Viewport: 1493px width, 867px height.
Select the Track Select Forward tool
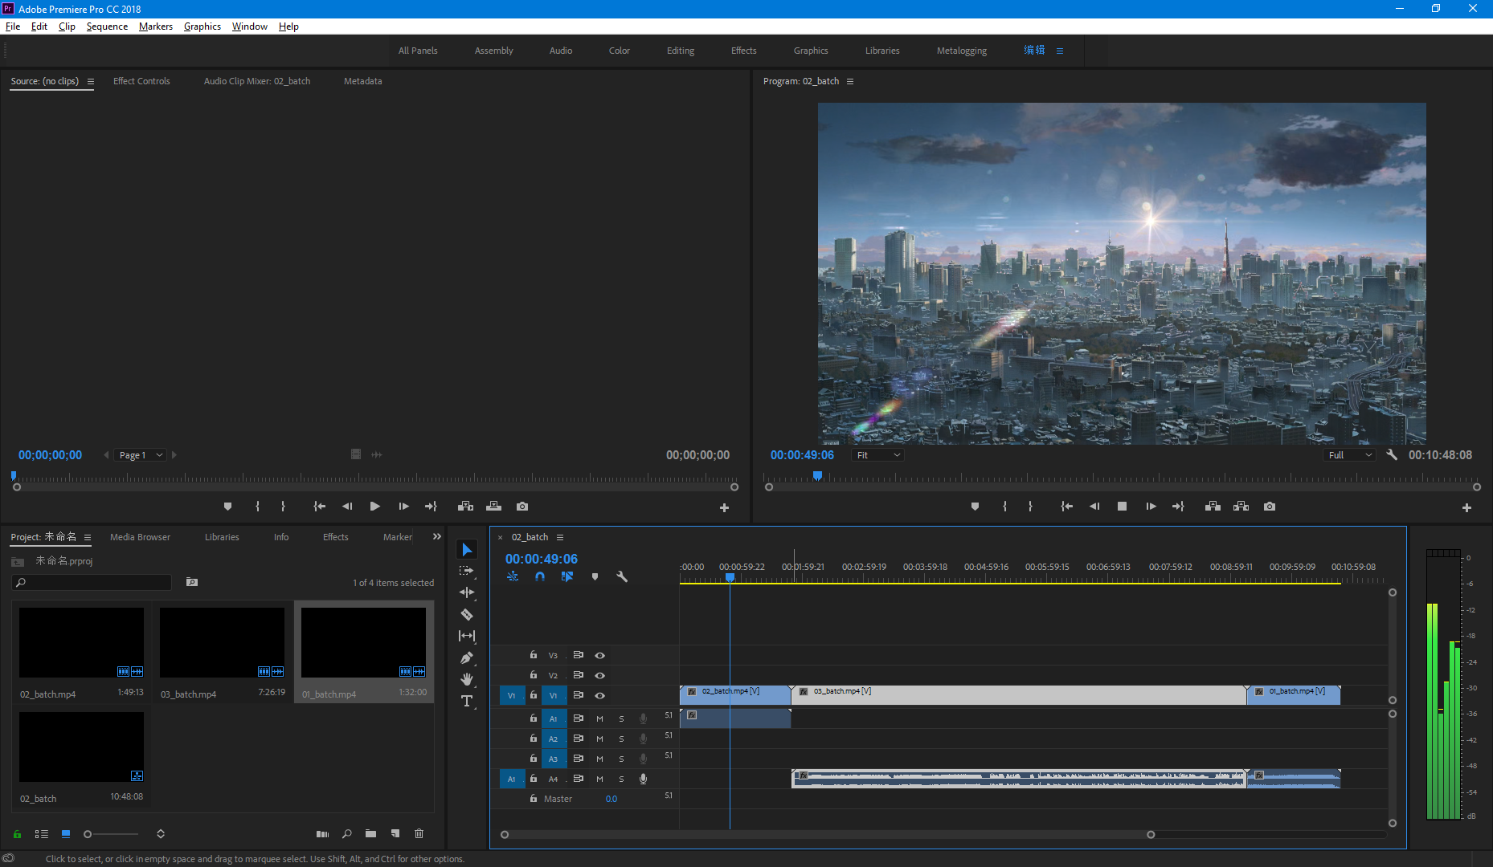[467, 572]
